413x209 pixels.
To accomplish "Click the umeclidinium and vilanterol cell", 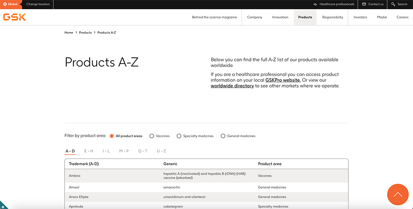I will click(184, 197).
